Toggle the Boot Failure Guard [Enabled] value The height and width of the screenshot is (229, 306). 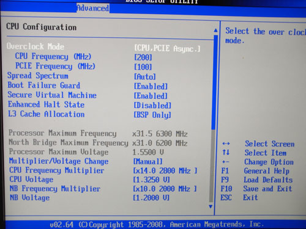pos(151,86)
